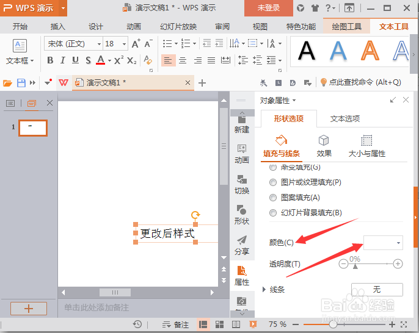Decrease font size with A- icon
This screenshot has height=333, width=419.
pos(148,43)
